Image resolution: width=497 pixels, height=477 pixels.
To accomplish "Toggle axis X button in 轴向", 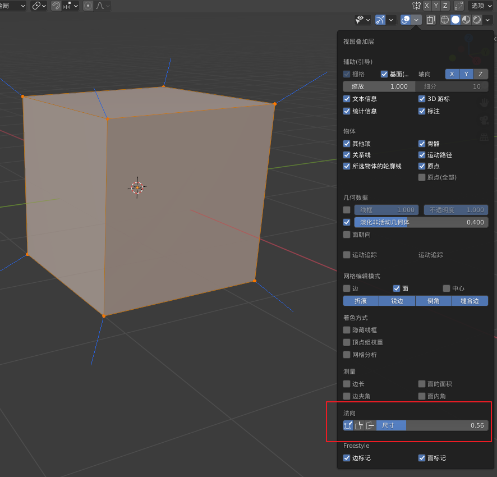I will (x=452, y=74).
